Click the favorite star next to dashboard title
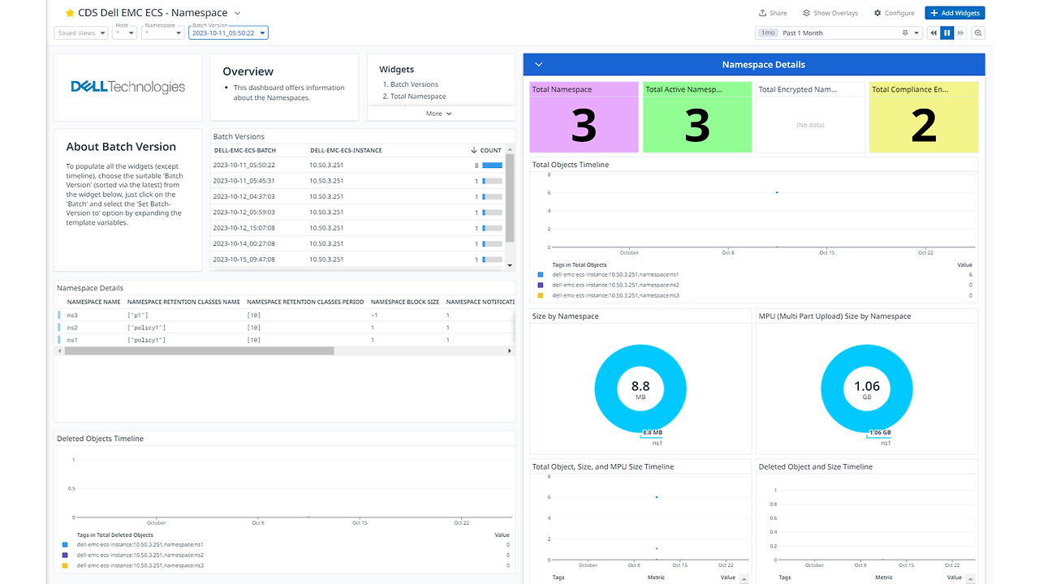This screenshot has width=1039, height=584. tap(70, 13)
